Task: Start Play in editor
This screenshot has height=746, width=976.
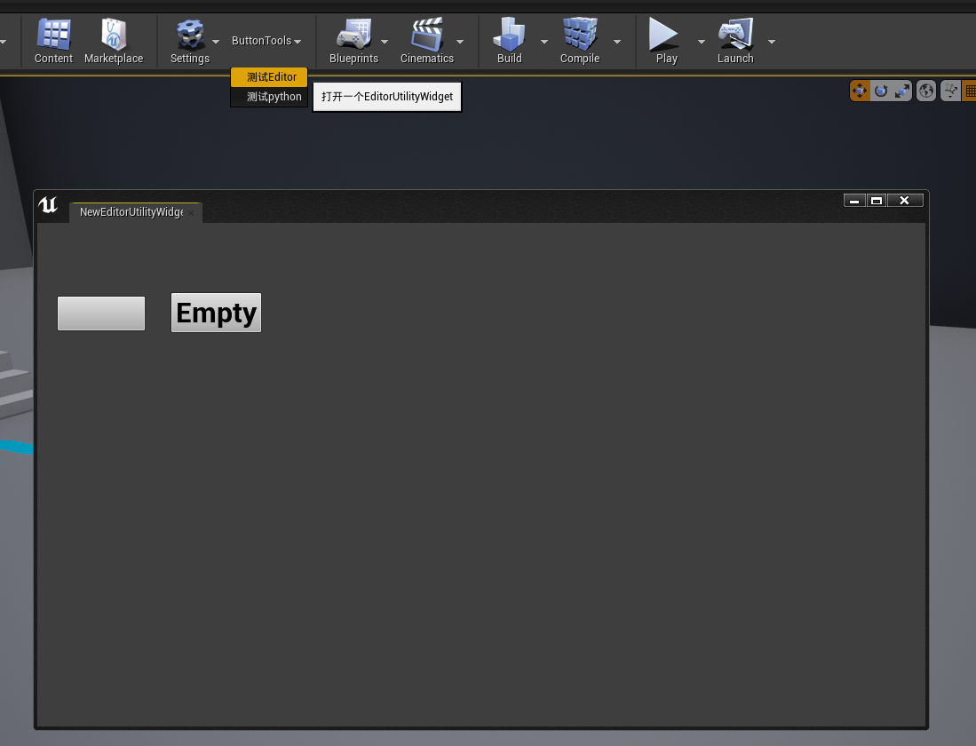Action: (663, 35)
